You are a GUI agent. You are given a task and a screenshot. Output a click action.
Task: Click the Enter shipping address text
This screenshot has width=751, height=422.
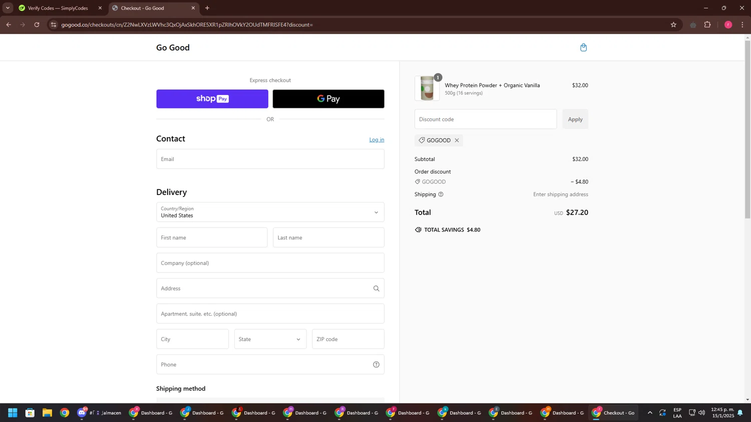561,194
